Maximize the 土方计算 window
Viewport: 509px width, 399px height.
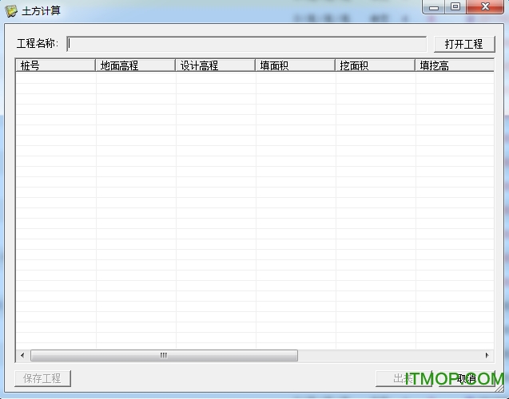pos(455,7)
